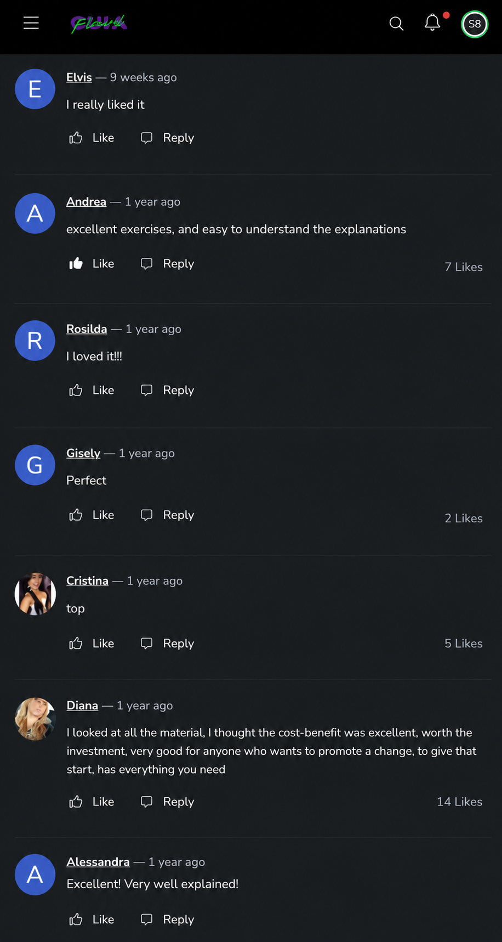
Task: Toggle the filled thumbs-up on Andrea's comment
Action: click(x=76, y=264)
